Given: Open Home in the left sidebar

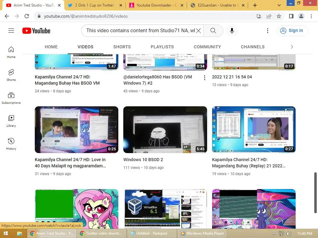Looking at the screenshot, I should point(11,52).
